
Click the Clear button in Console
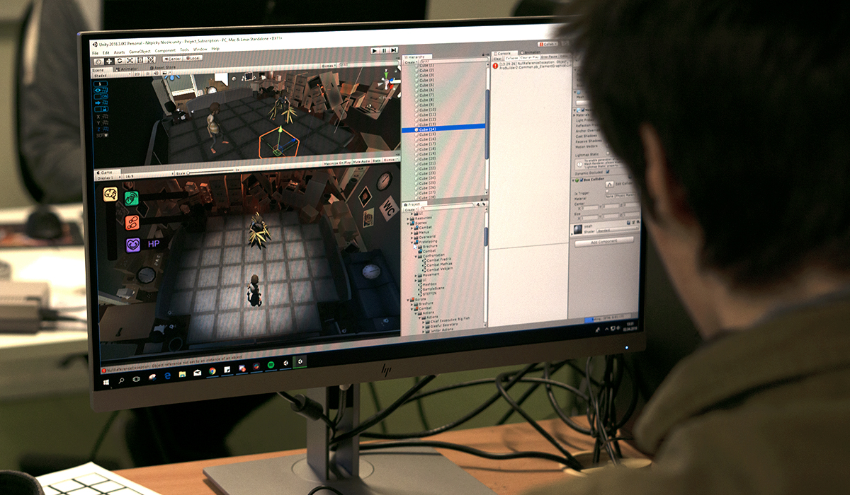pos(497,59)
